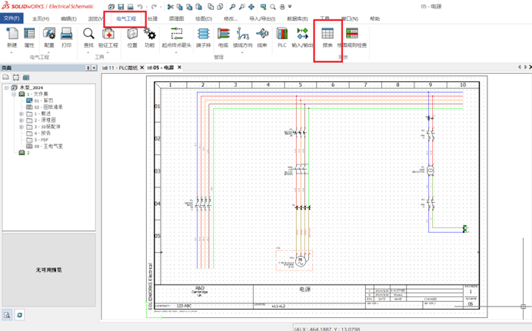Expand the '1 - 概述' folder
The width and height of the screenshot is (532, 331).
coord(22,113)
